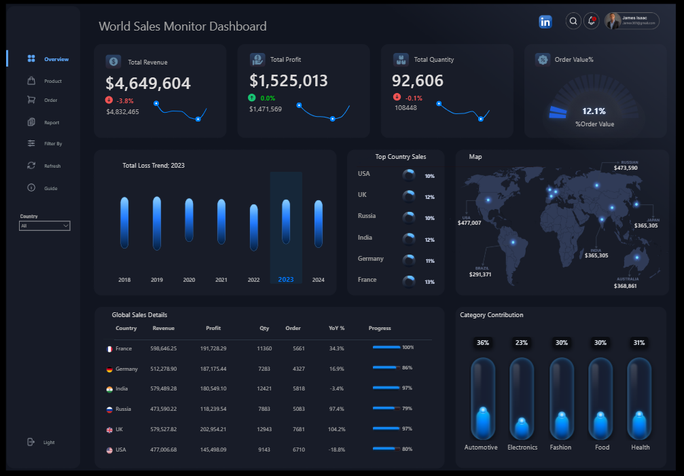Image resolution: width=684 pixels, height=476 pixels.
Task: Select the 2018 bar in Loss Trend
Action: pyautogui.click(x=124, y=223)
